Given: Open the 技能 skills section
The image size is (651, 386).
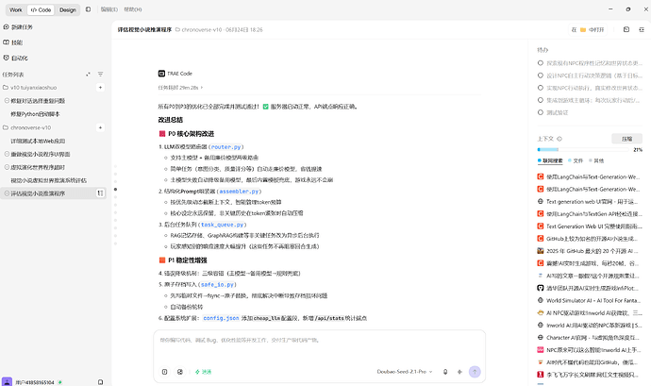Looking at the screenshot, I should (17, 42).
